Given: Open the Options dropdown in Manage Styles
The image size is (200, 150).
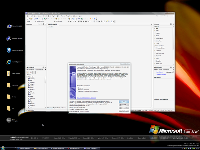Looking at the screenshot, I should [x=170, y=72].
